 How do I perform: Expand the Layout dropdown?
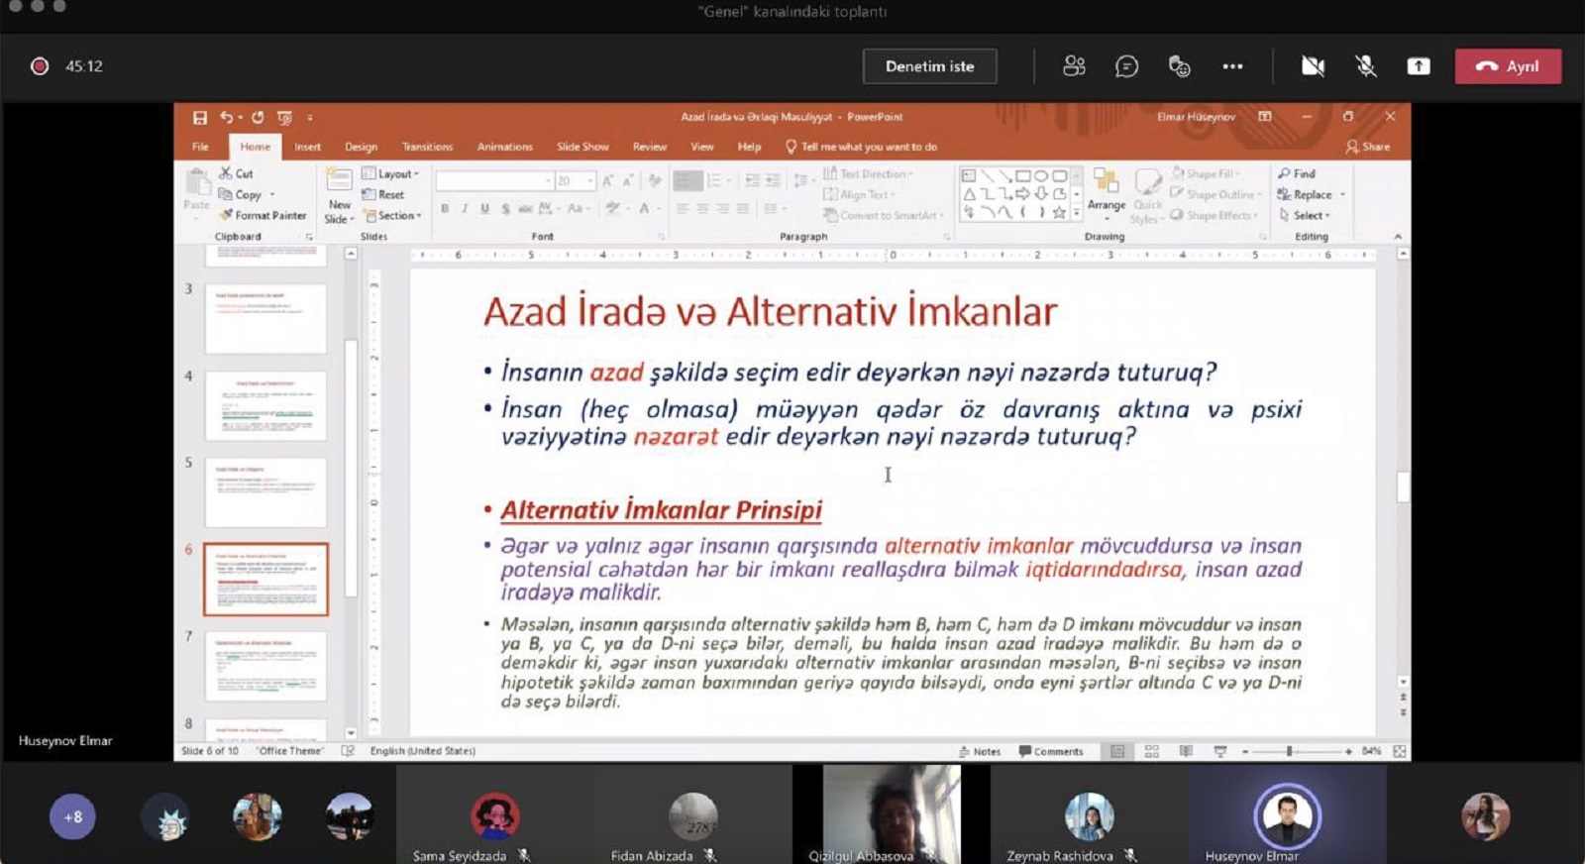(390, 173)
